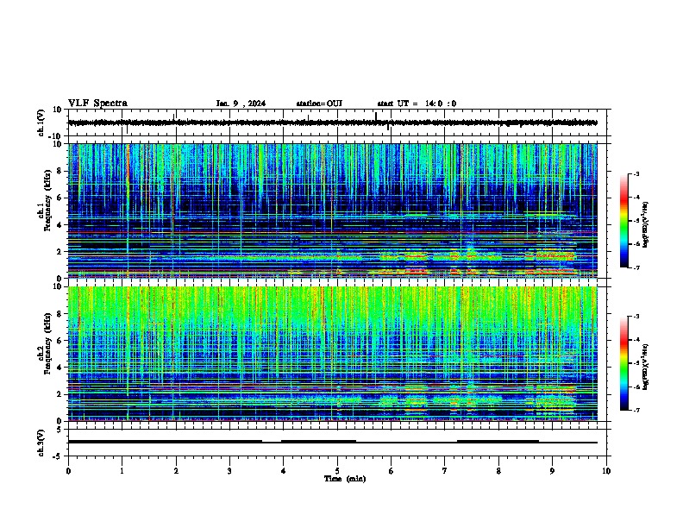Click the ch.1 "Frequency (kHz)" axis label

click(47, 200)
